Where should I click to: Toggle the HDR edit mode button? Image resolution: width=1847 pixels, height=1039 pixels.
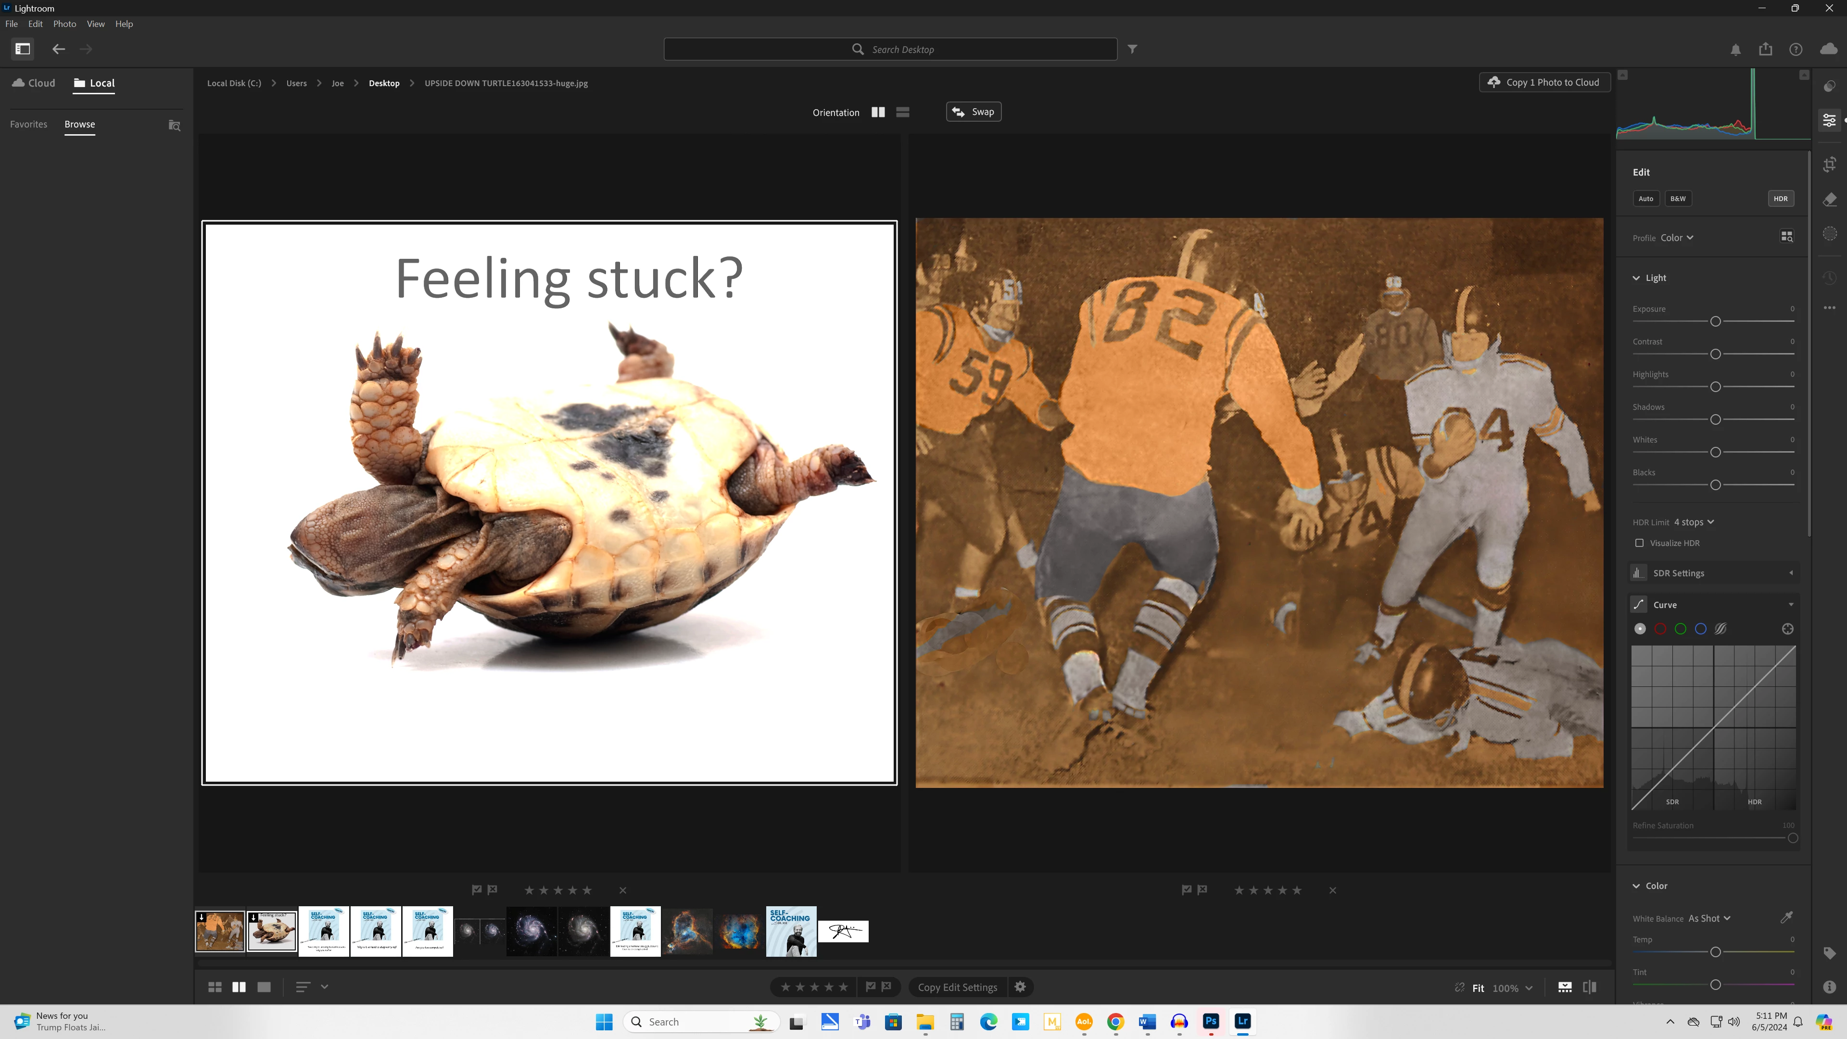pos(1780,199)
